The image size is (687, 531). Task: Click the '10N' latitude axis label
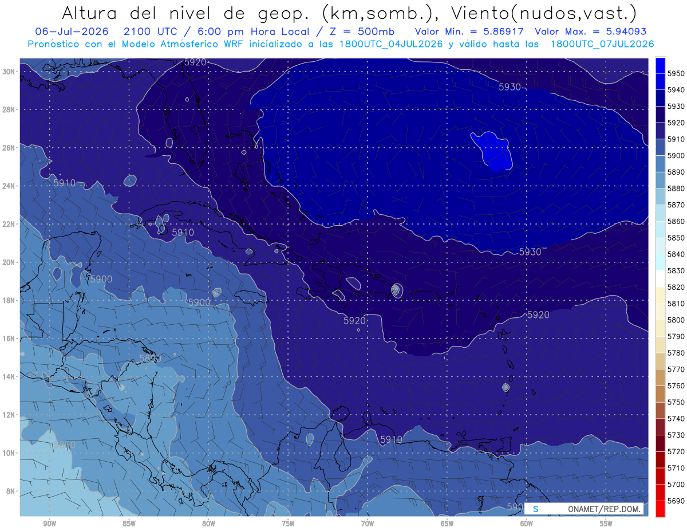click(9, 453)
